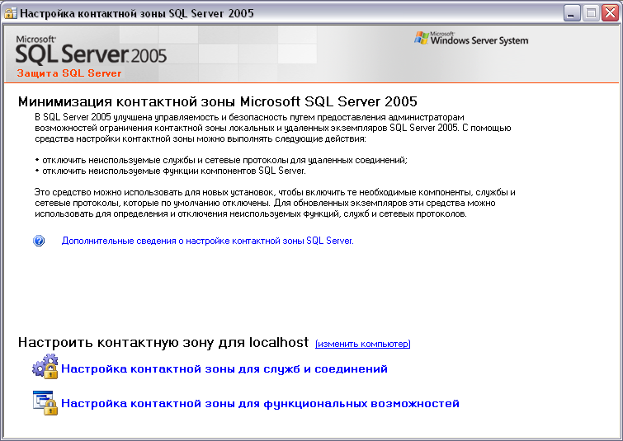Click paragraph starting Это средство можно использовать
Viewport: 623px width, 441px height.
tap(275, 203)
